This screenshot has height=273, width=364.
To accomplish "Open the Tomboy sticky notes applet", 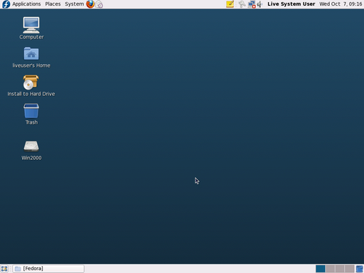I will point(230,4).
